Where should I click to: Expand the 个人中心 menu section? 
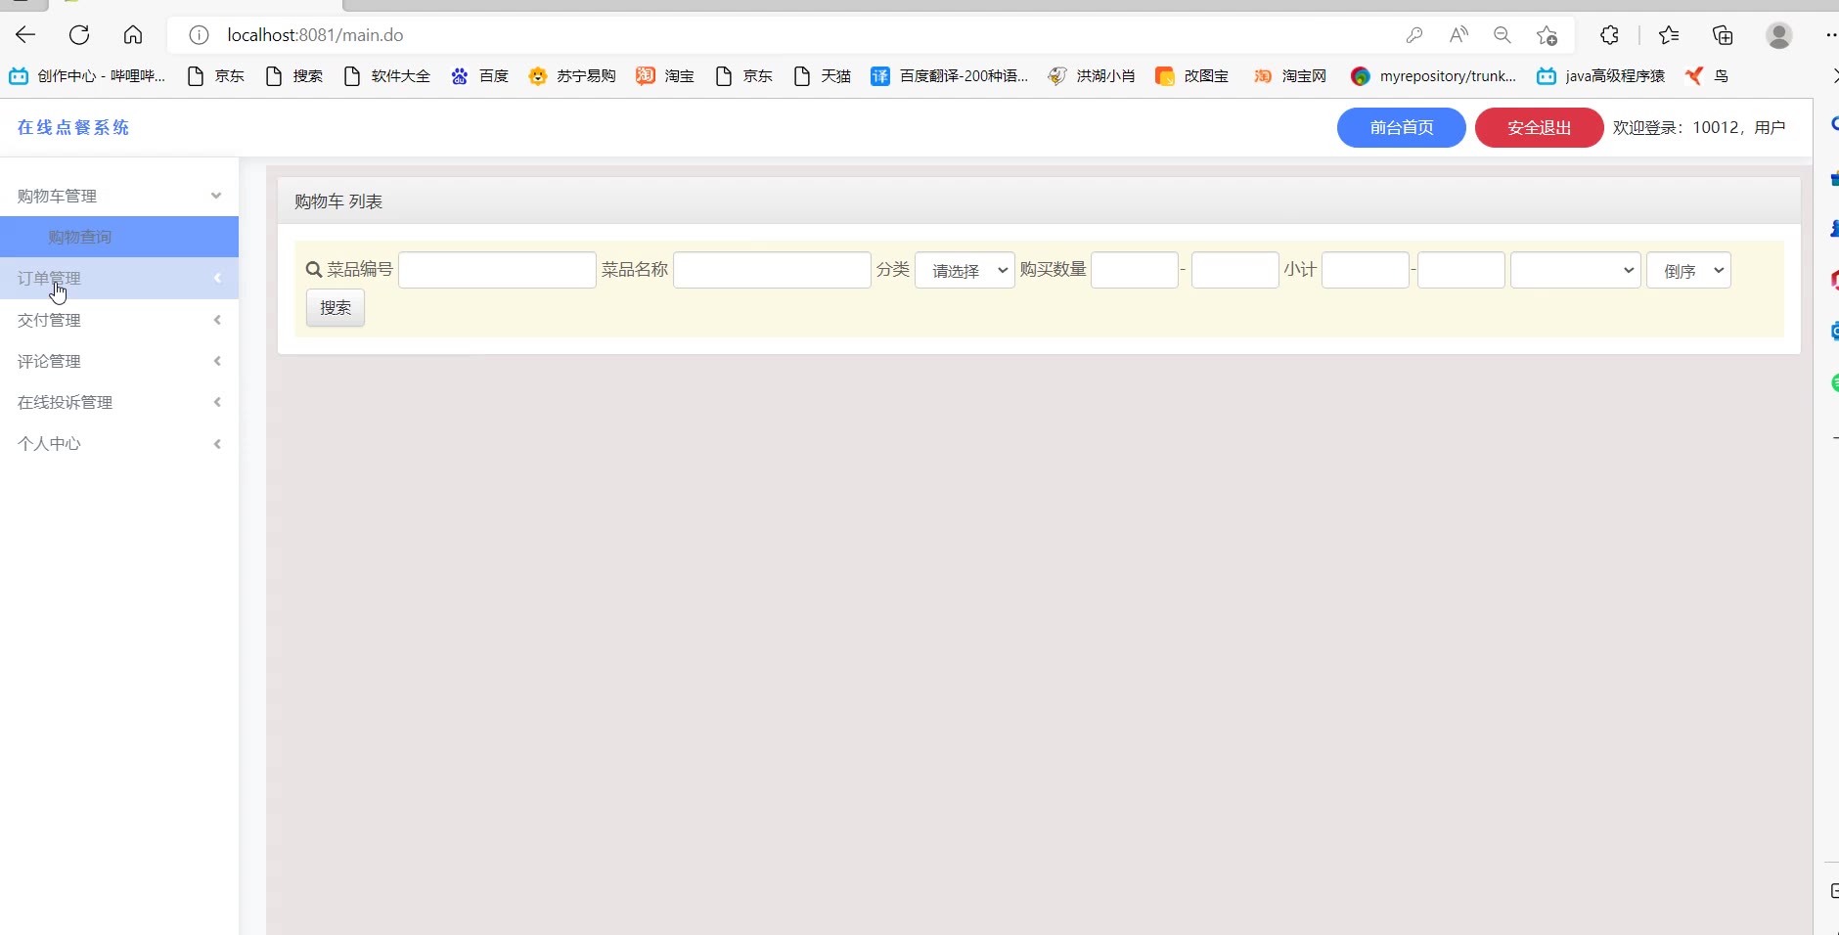119,443
